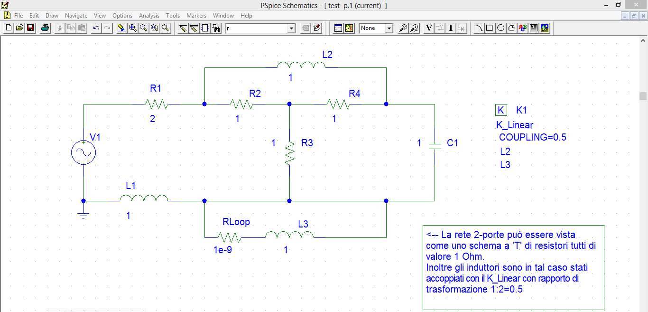Click the Voltage Marker V icon
Image resolution: width=648 pixels, height=312 pixels.
[429, 28]
